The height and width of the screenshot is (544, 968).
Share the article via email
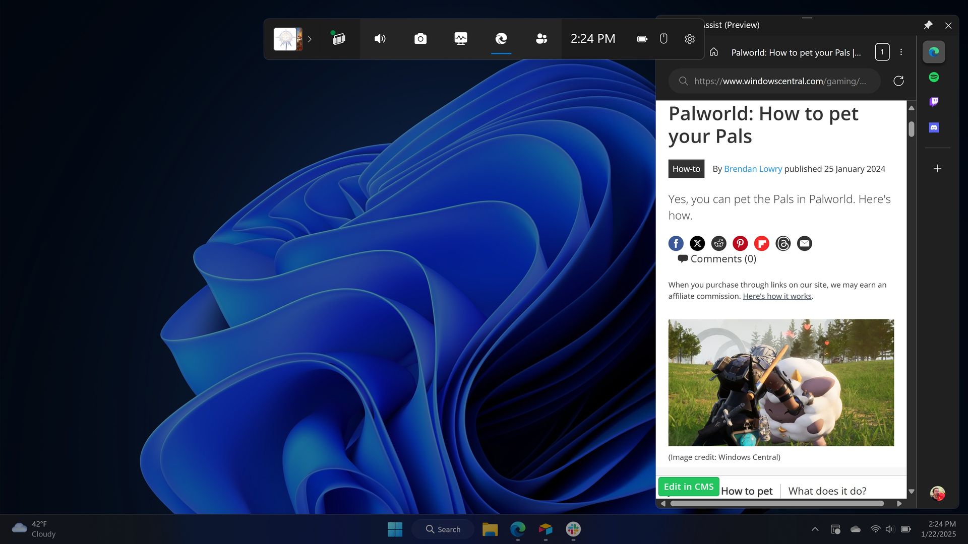(x=805, y=243)
